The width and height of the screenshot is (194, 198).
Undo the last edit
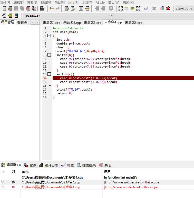52,8
